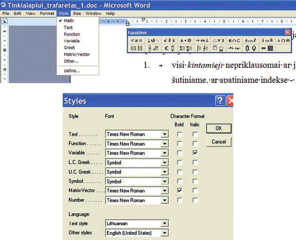This screenshot has height=240, width=296.
Task: Open the File menu
Action: (x=6, y=13)
